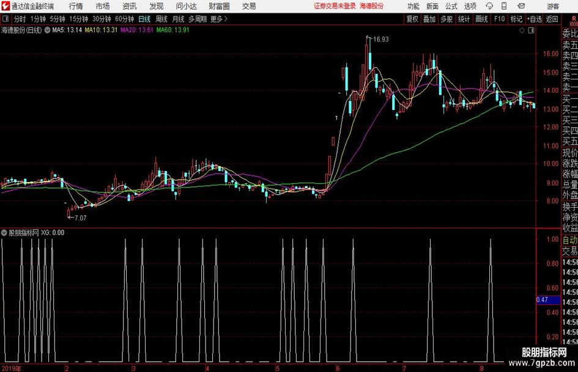Click the 标记 mark button
This screenshot has height=372, width=578.
(x=516, y=19)
